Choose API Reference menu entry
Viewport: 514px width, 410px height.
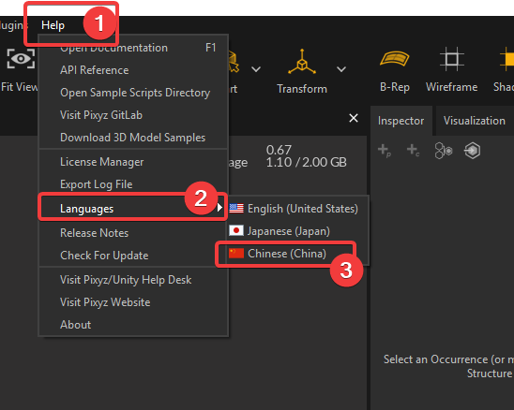[x=133, y=70]
